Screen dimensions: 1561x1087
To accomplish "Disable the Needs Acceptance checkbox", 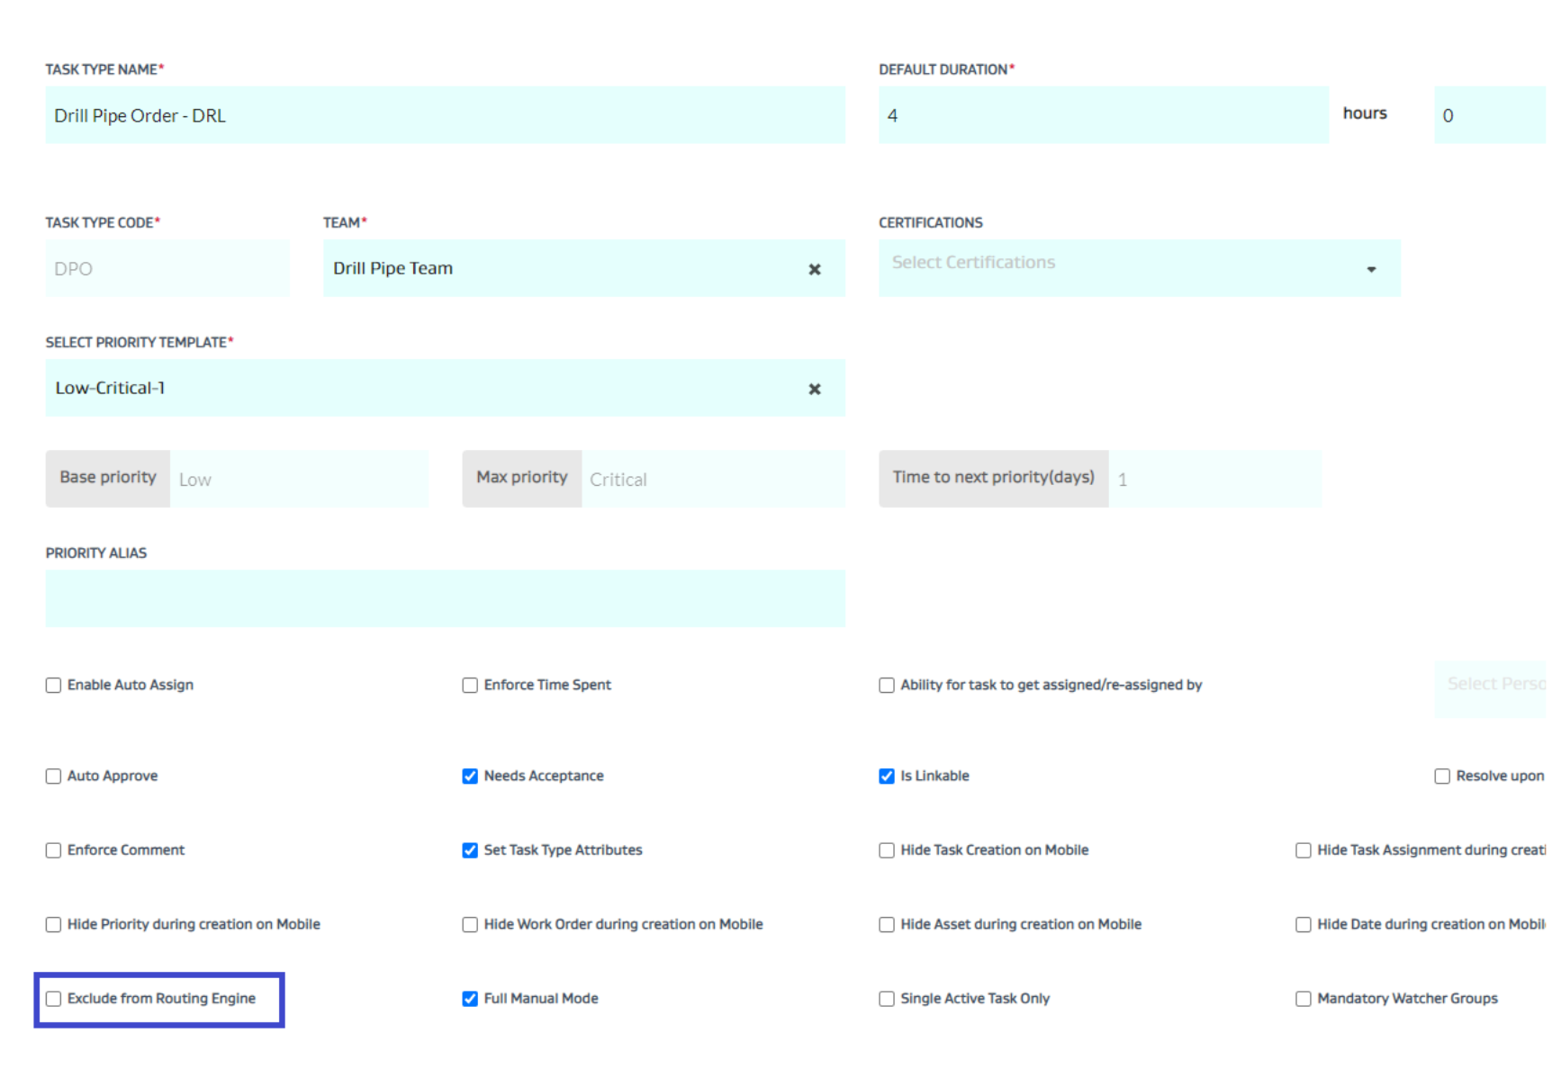I will 470,777.
